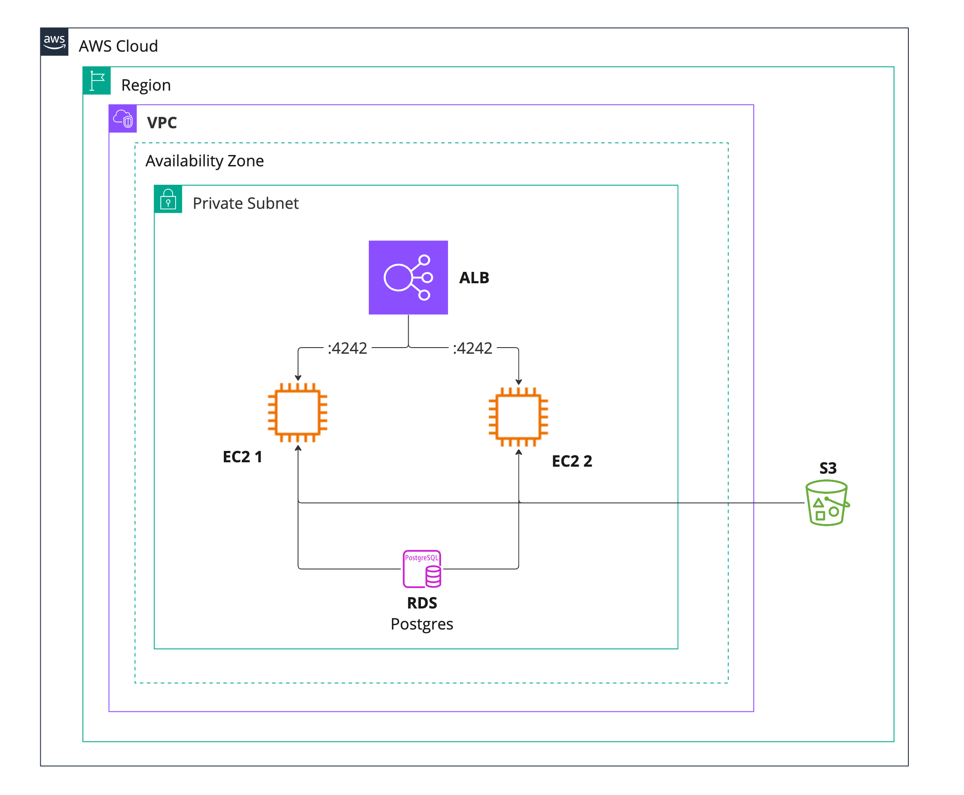Select the Region flag icon
The width and height of the screenshot is (964, 795).
[97, 81]
